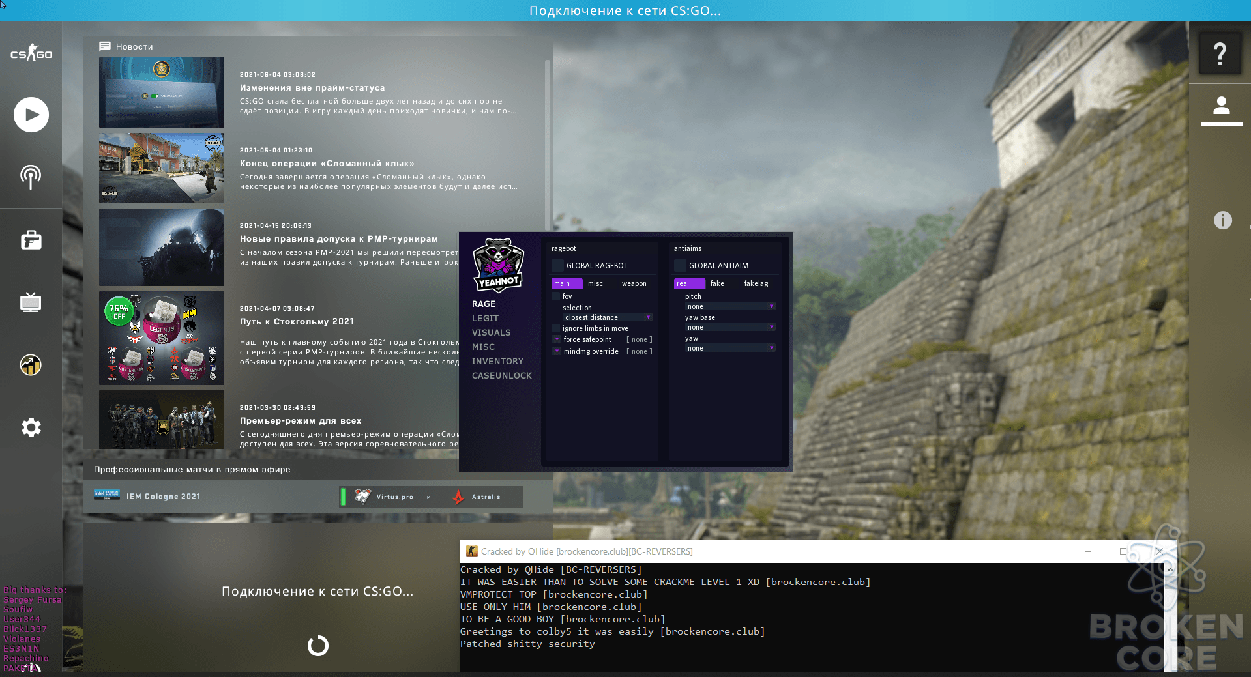Click the Virtus.pro team logo
Image resolution: width=1251 pixels, height=677 pixels.
click(x=363, y=497)
